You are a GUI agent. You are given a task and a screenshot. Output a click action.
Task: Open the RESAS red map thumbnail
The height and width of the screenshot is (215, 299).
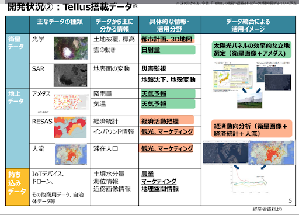tap(70, 127)
